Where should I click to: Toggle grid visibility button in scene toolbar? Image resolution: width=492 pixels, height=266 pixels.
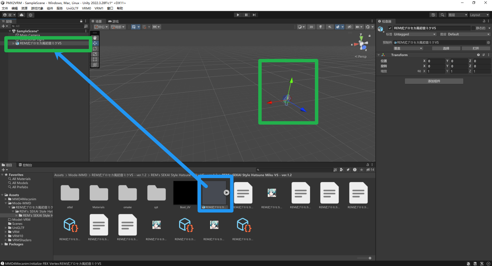(x=134, y=27)
